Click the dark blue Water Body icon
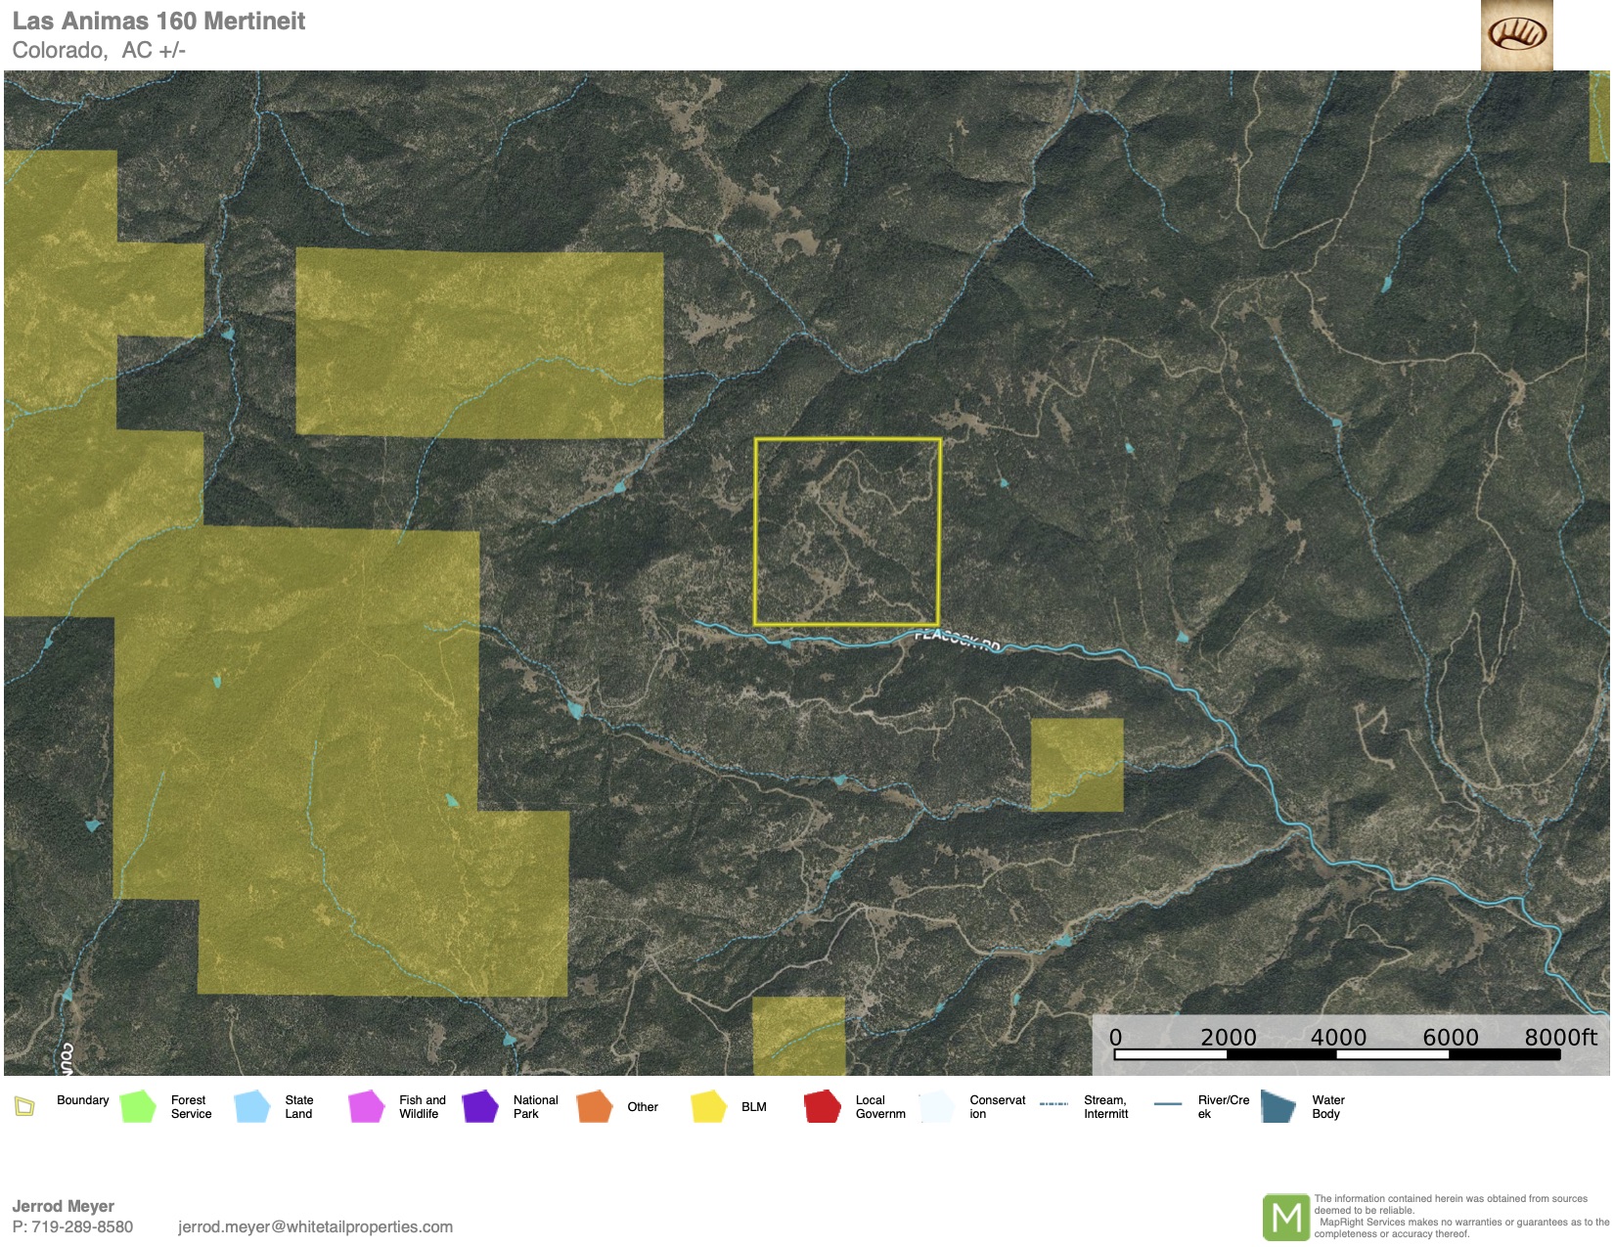Image resolution: width=1614 pixels, height=1247 pixels. (1278, 1106)
